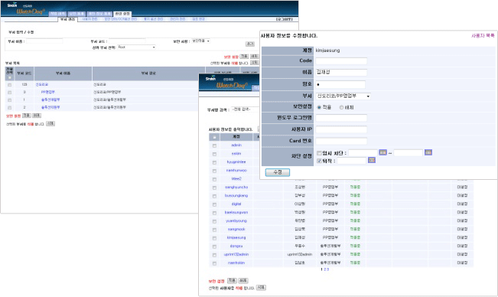This screenshot has height=297, width=498.
Task: Open the 부서별 검색 dropdown in user list
Action: coord(246,109)
